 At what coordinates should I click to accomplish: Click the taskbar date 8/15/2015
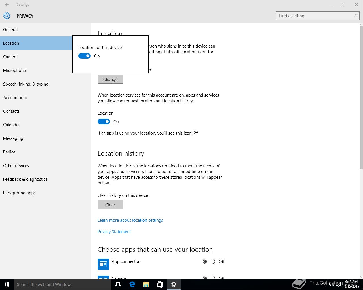(x=352, y=287)
